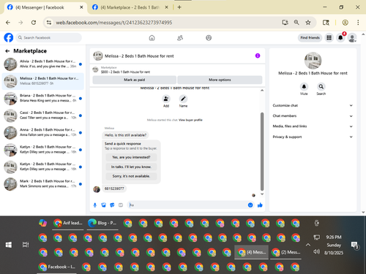This screenshot has height=274, width=366.
Task: Send a thumbs-up like
Action: click(260, 205)
